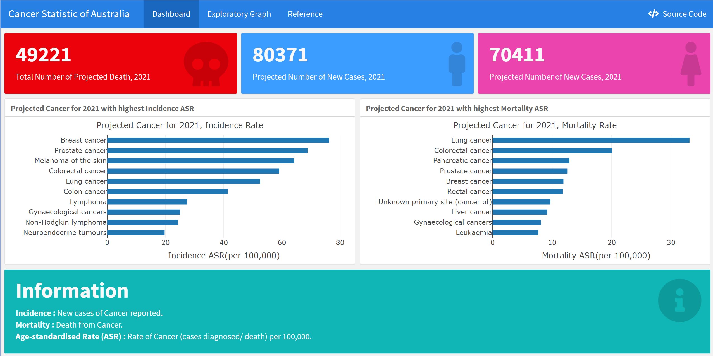Open the Reference tab
The image size is (713, 356).
(305, 14)
